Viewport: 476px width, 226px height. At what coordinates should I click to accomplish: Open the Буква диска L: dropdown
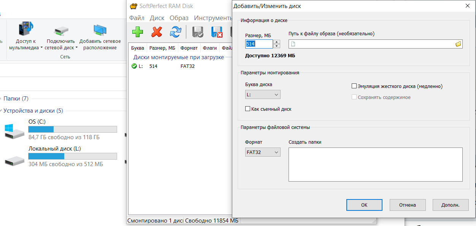[263, 94]
